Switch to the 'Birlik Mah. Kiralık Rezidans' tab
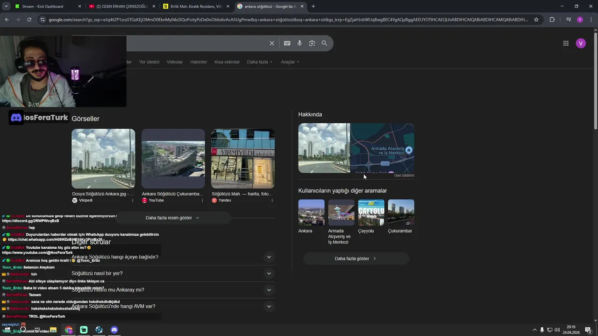 (196, 7)
